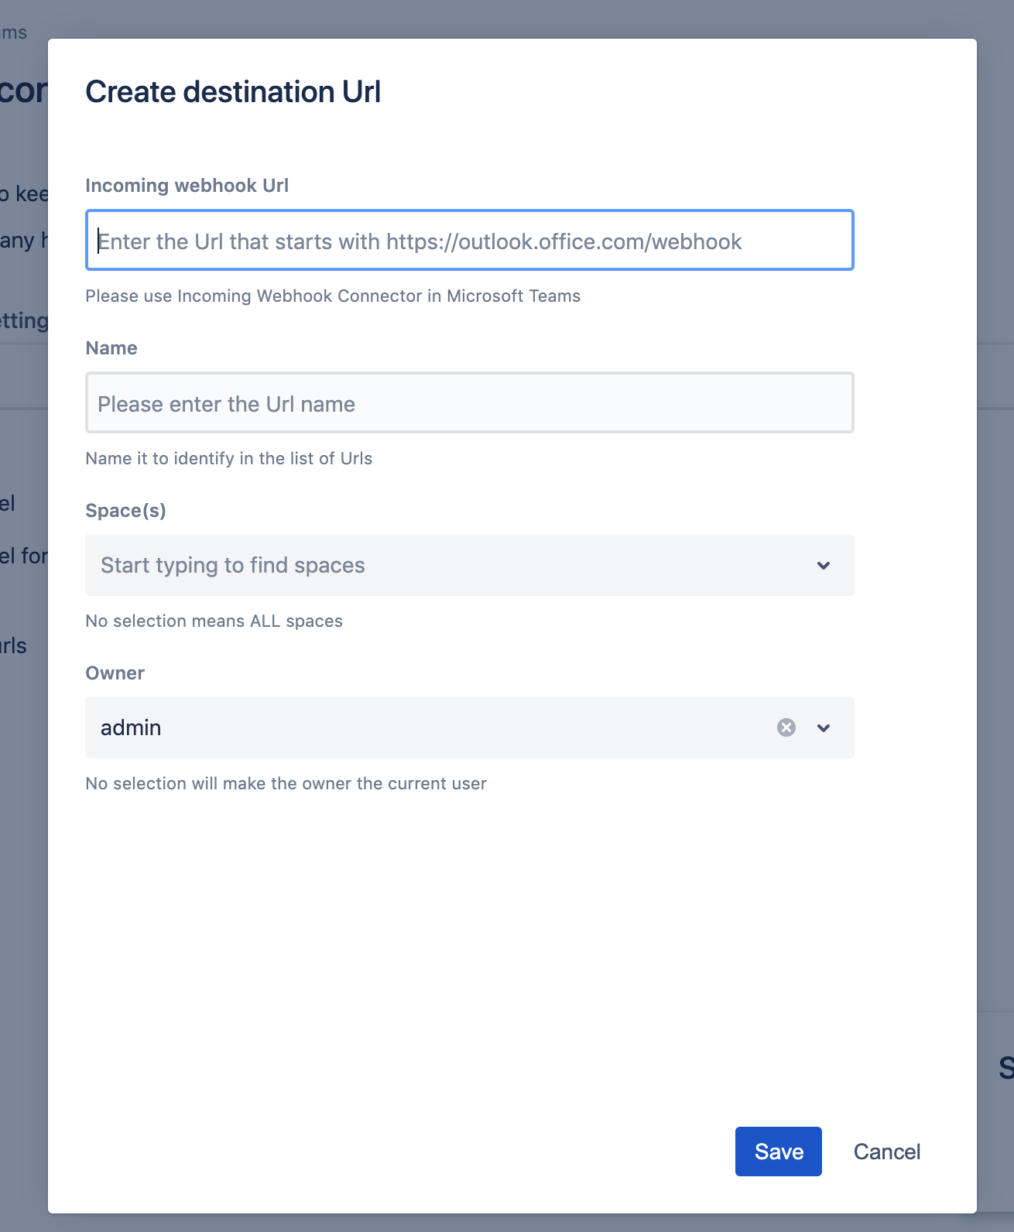The image size is (1014, 1232).
Task: Click the 'No selection means ALL spaces' hint
Action: tap(214, 621)
